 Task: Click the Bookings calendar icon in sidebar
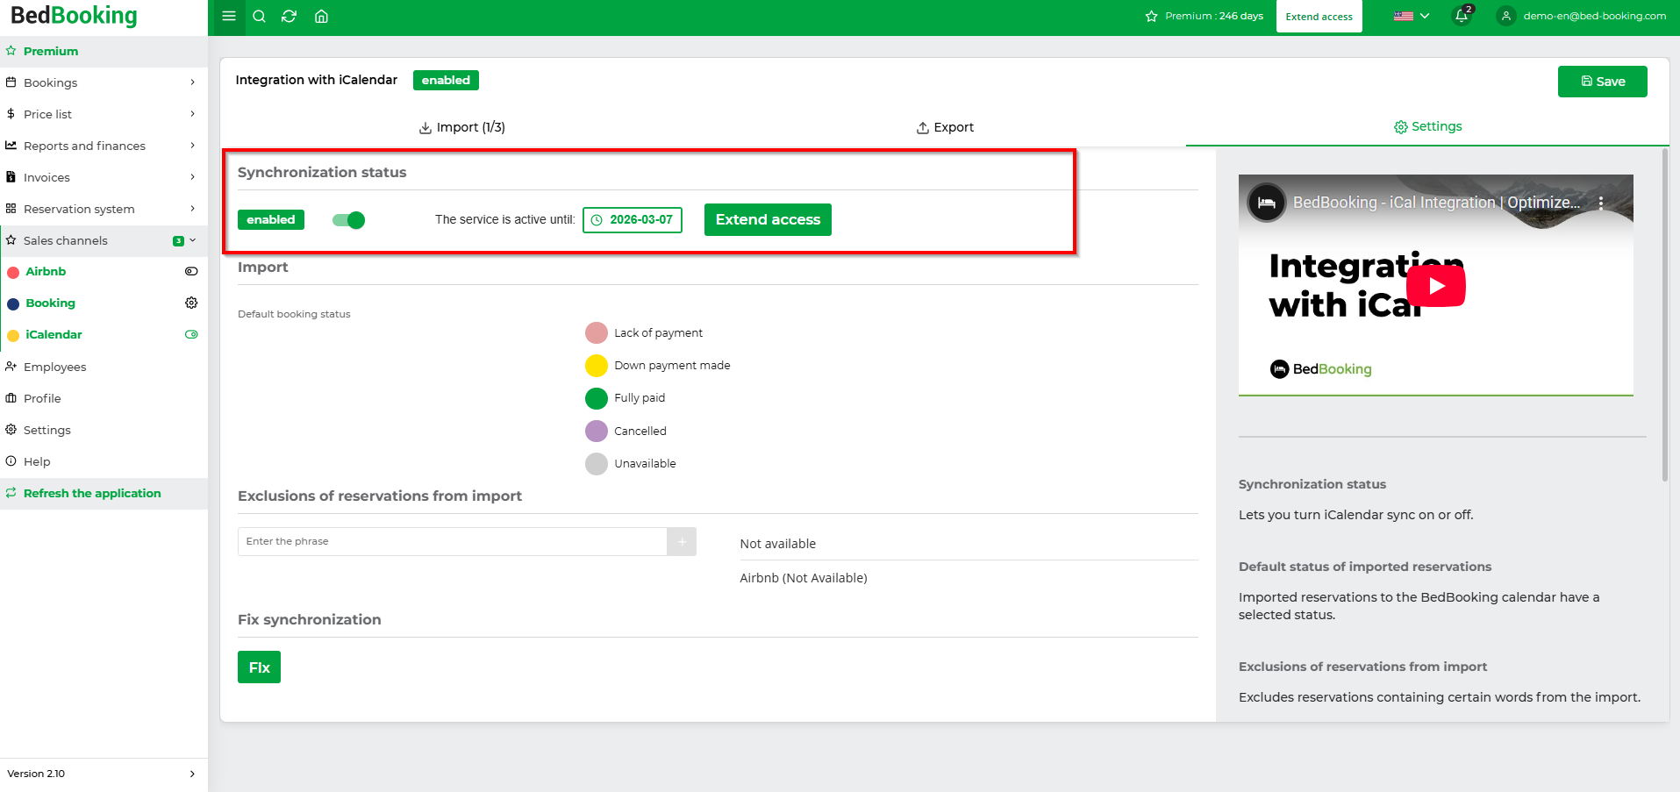11,82
